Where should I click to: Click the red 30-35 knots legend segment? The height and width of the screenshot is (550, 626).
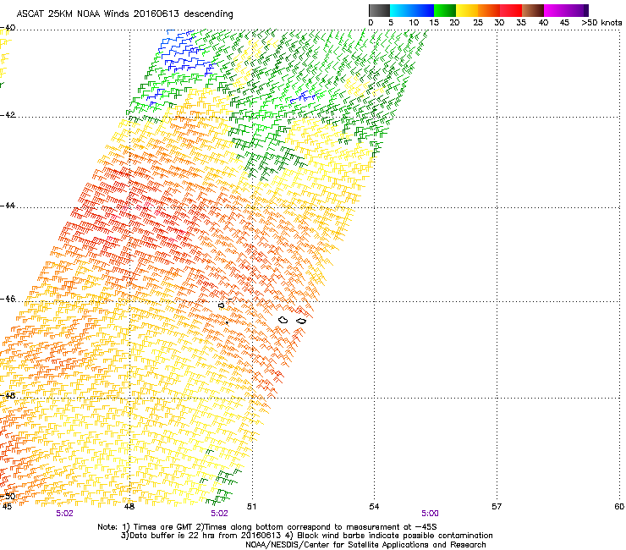(x=511, y=10)
